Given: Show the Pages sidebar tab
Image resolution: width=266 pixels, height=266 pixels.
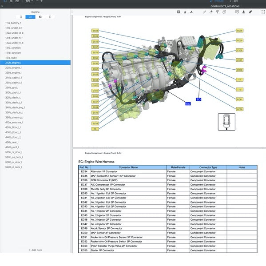Looking at the screenshot, I should [x=50, y=17].
